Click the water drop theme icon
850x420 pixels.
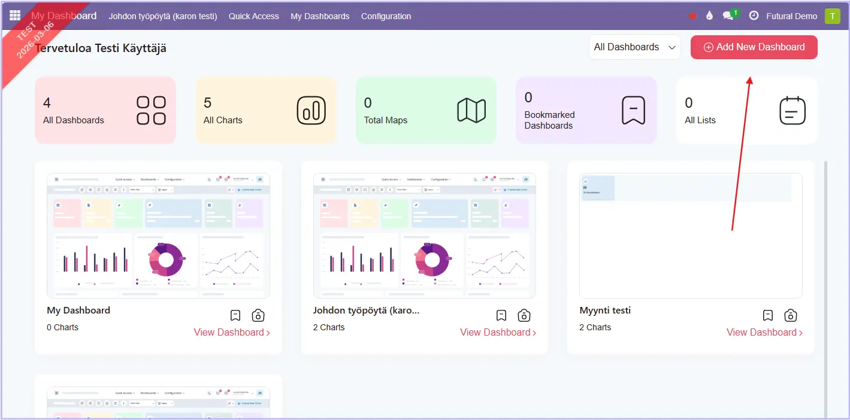(710, 16)
